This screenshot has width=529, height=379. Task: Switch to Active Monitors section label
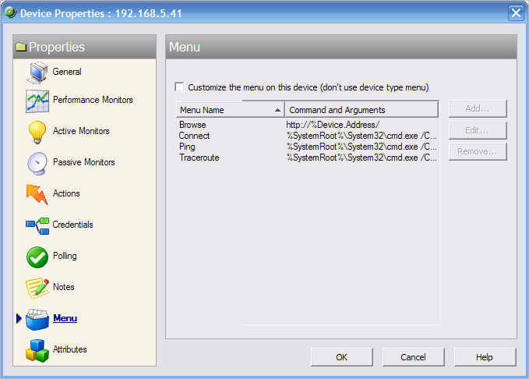(81, 131)
